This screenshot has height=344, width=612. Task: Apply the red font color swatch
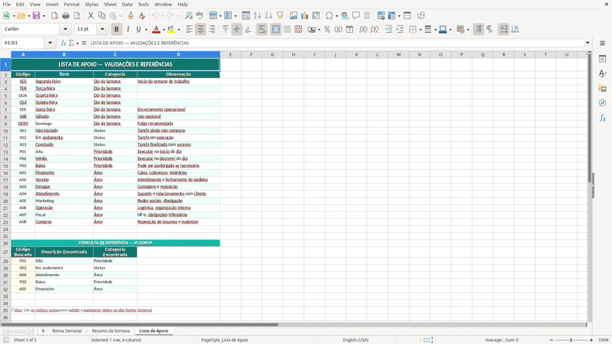pos(157,30)
